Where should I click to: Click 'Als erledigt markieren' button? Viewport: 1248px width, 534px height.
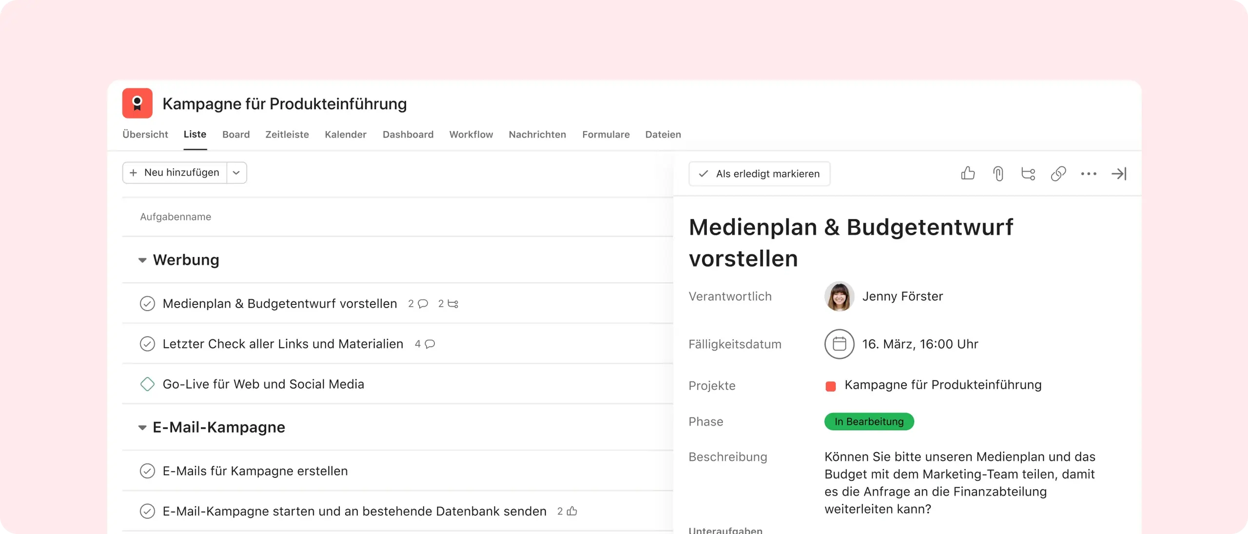[x=759, y=174]
